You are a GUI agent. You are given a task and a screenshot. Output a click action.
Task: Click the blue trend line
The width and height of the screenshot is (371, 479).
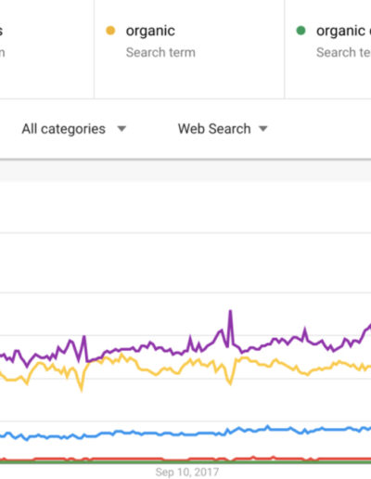click(185, 433)
